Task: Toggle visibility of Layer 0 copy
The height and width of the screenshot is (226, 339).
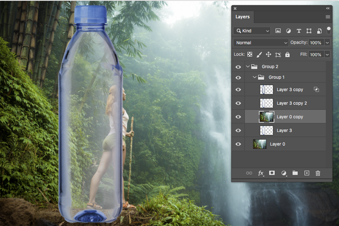Action: [x=238, y=117]
